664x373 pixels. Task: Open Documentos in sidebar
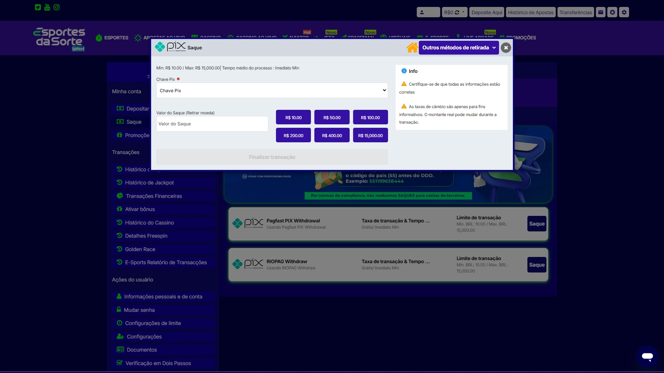[x=163, y=350]
